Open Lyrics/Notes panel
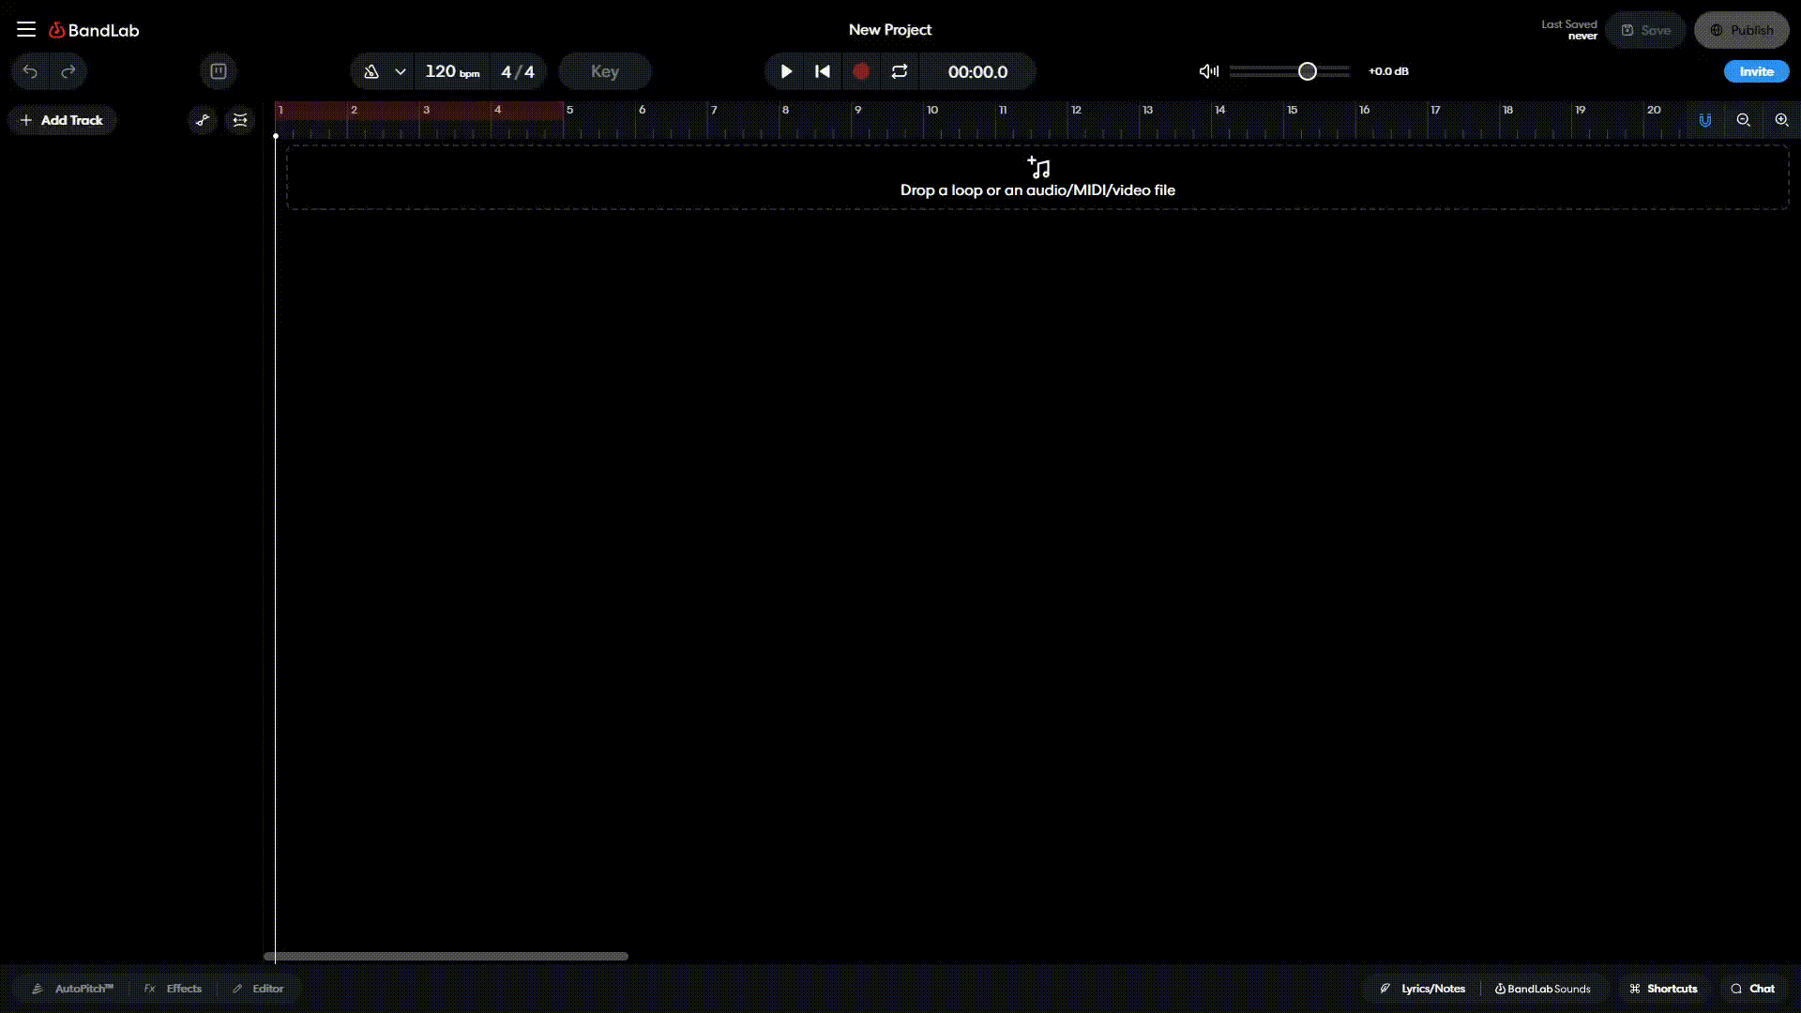The width and height of the screenshot is (1801, 1013). point(1422,989)
